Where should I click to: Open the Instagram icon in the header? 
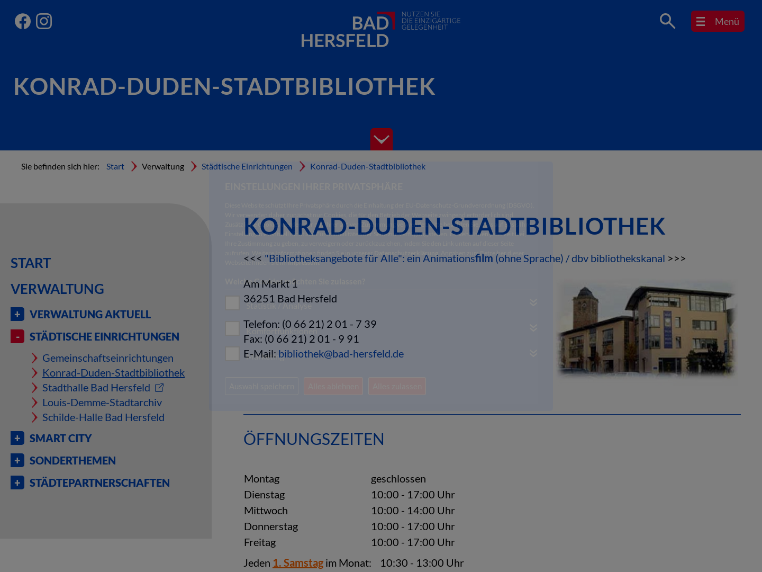pyautogui.click(x=44, y=21)
